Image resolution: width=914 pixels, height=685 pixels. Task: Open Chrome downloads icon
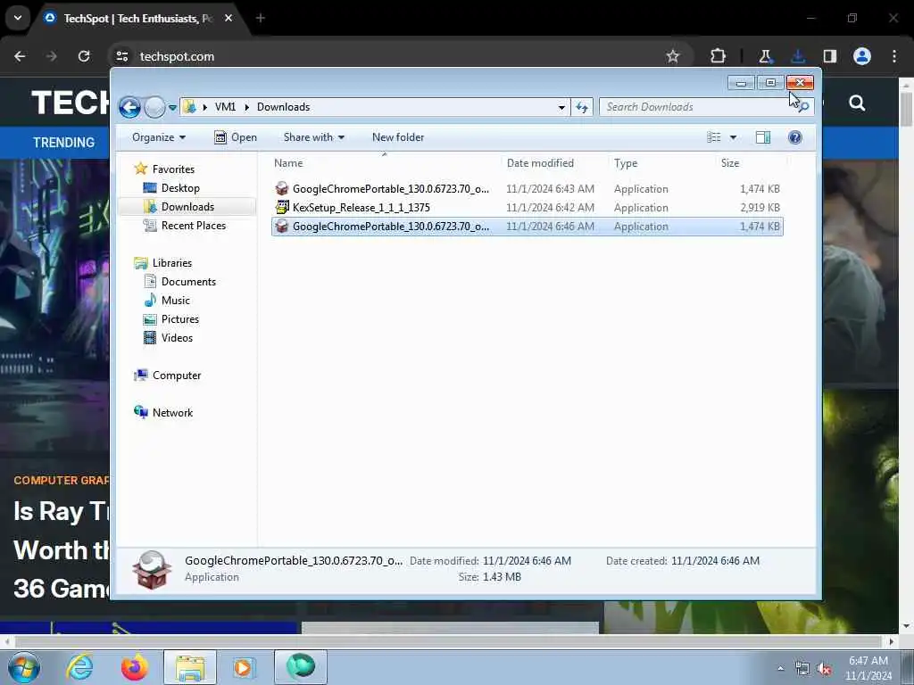pos(798,56)
